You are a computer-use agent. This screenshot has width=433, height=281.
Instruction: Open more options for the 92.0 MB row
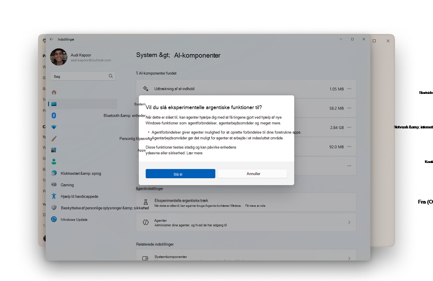pos(349,147)
